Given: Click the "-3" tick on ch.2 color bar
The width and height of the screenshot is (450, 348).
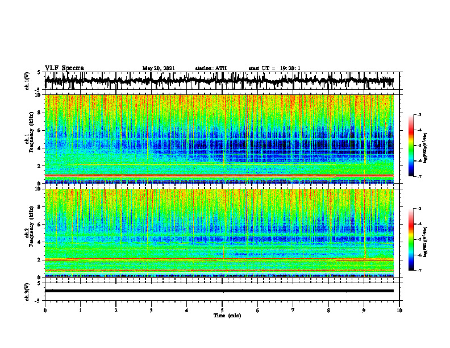Looking at the screenshot, I should point(419,209).
